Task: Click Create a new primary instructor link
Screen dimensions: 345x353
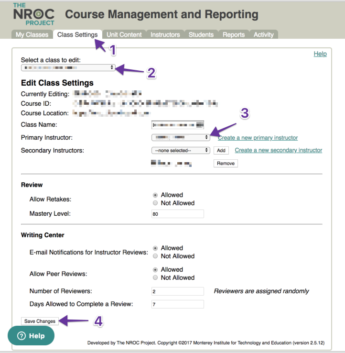Action: pyautogui.click(x=258, y=138)
